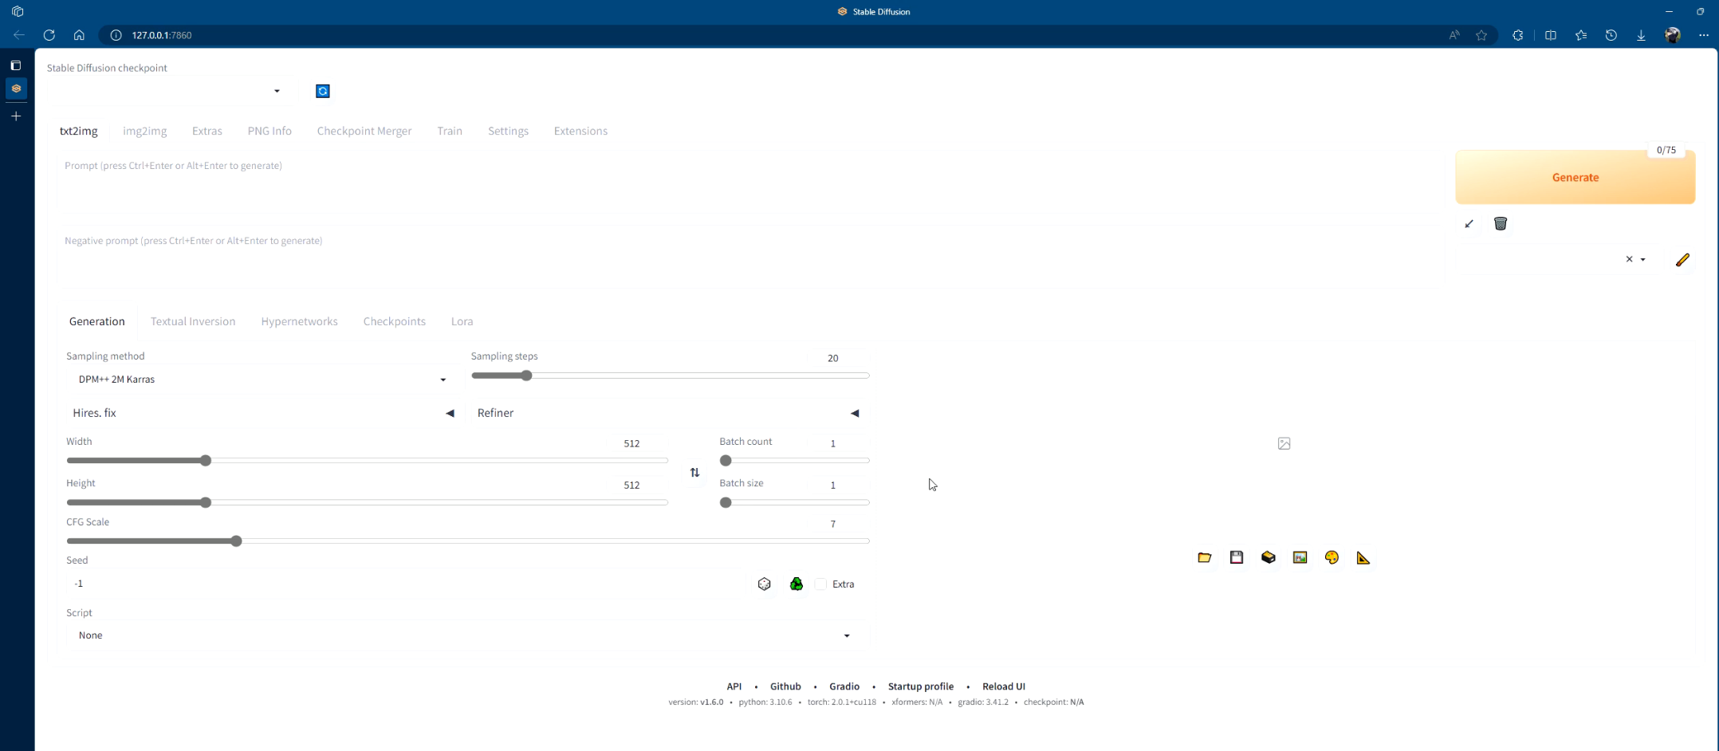The image size is (1719, 751).
Task: Open the Startup profile link
Action: (921, 686)
